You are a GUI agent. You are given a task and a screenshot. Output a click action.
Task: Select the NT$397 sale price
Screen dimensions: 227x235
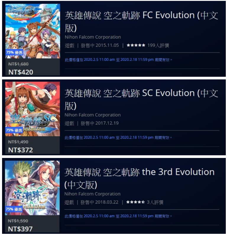point(20,229)
